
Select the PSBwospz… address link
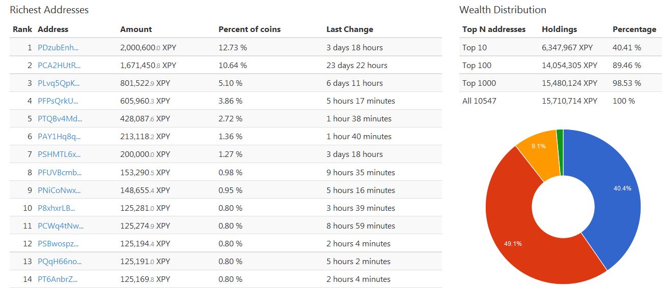point(58,244)
